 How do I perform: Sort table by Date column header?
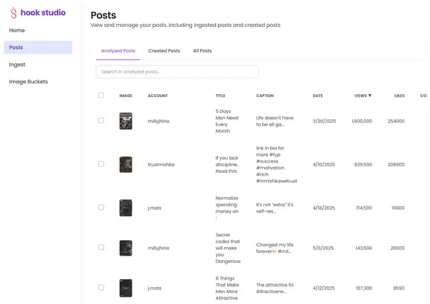318,96
